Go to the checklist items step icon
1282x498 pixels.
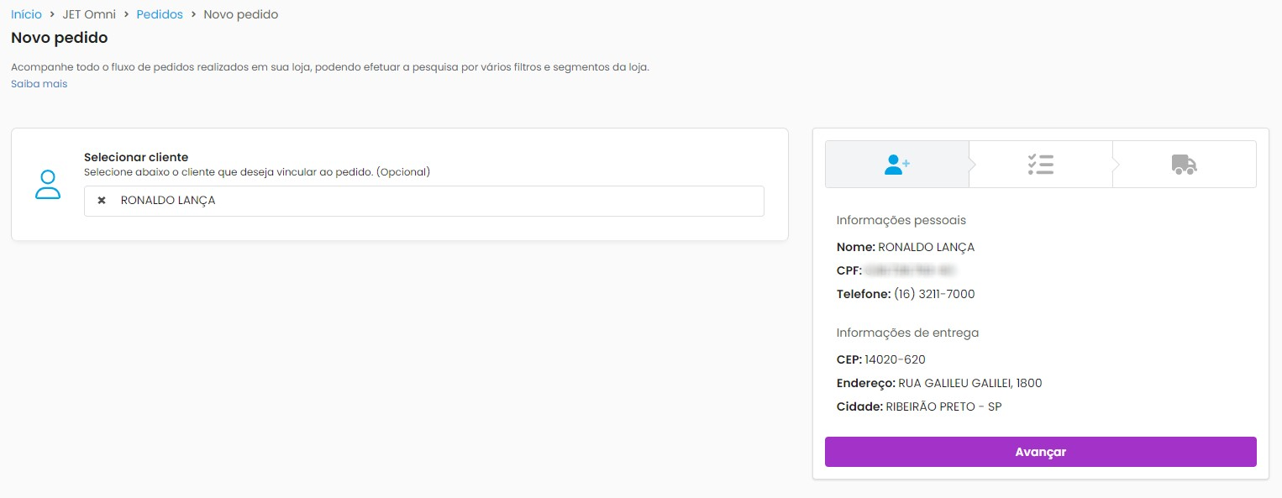click(1040, 165)
